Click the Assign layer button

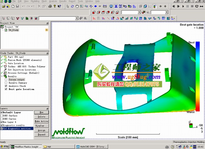[x=42, y=130]
